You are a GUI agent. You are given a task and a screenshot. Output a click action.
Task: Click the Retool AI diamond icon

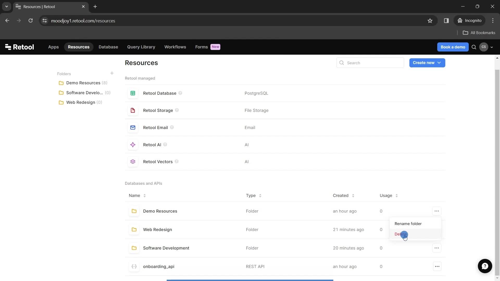pyautogui.click(x=133, y=144)
